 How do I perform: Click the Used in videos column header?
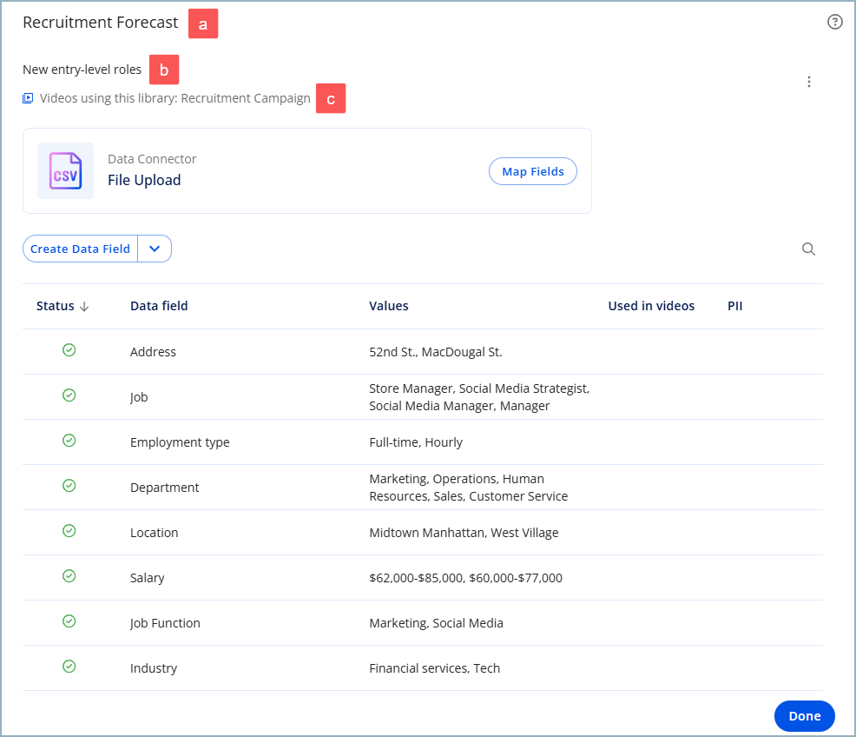(651, 306)
